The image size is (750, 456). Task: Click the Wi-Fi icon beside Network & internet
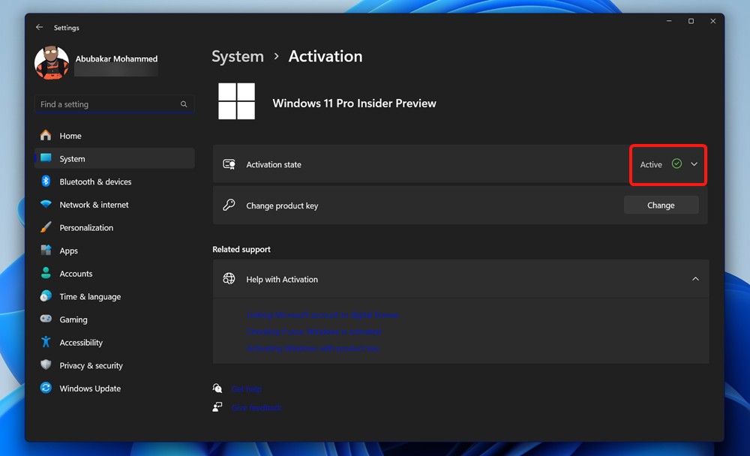tap(46, 204)
